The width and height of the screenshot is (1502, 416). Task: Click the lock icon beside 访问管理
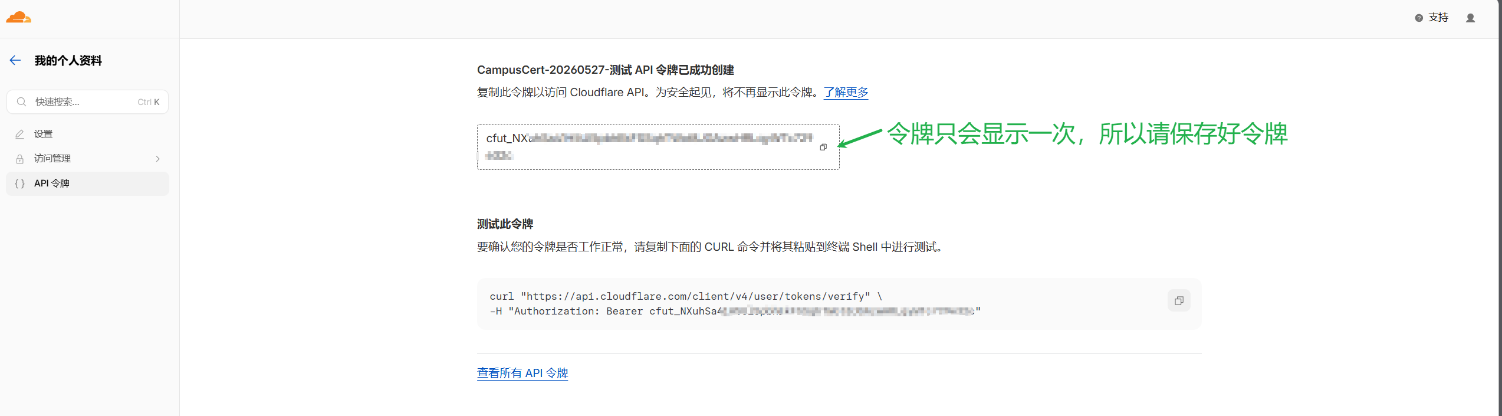[x=19, y=159]
